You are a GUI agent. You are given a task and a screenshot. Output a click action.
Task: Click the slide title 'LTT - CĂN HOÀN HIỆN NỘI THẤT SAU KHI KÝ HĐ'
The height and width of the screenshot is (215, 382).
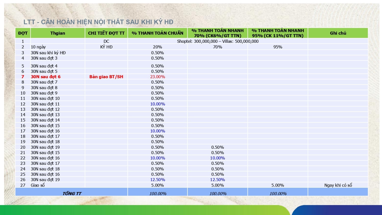click(98, 22)
